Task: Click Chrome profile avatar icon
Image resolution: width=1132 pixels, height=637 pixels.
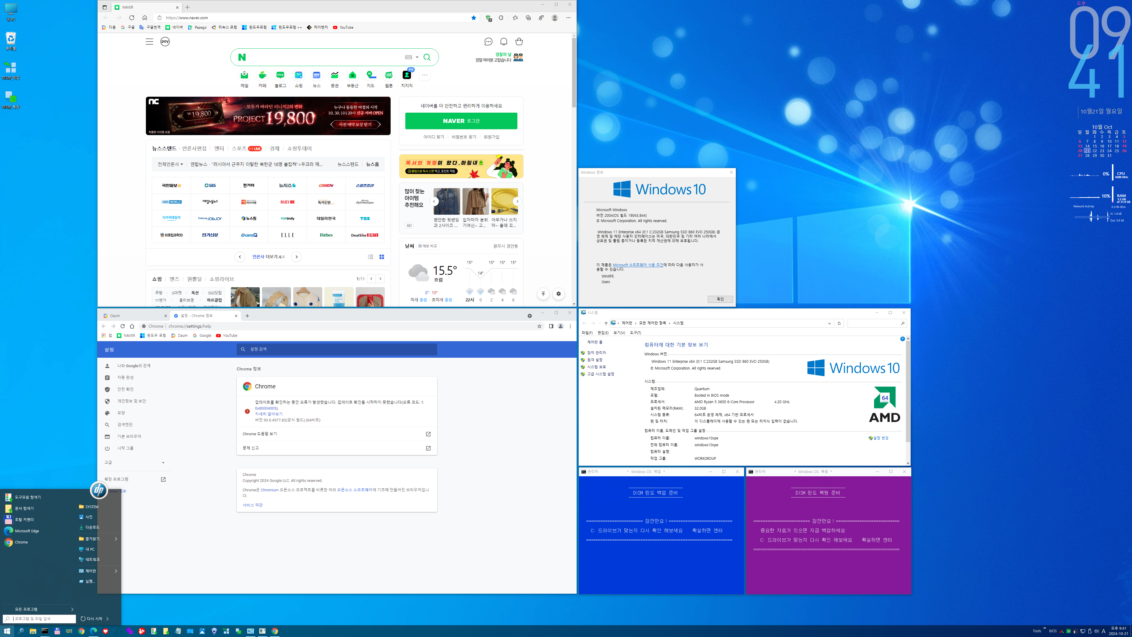Action: (x=561, y=326)
